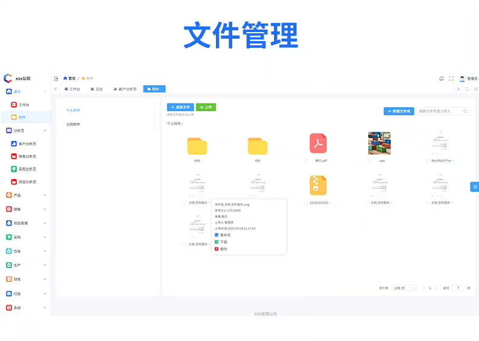The height and width of the screenshot is (341, 479).
Task: Open the notification bell
Action: click(442, 79)
